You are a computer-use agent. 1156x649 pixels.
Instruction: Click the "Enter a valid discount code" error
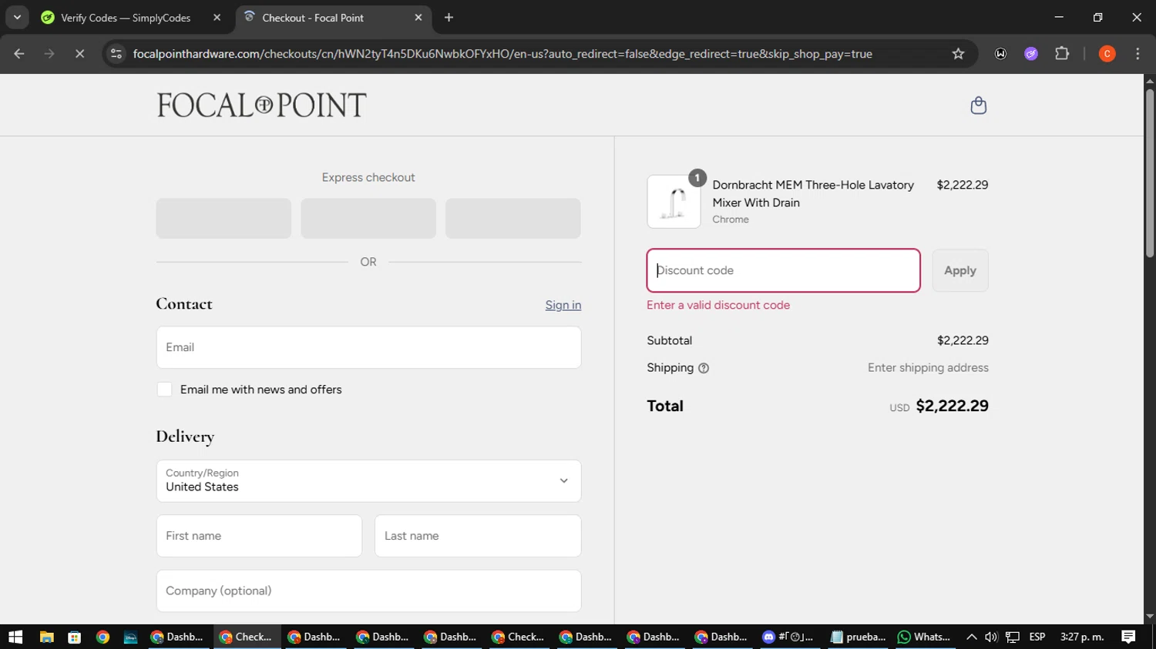pyautogui.click(x=718, y=305)
